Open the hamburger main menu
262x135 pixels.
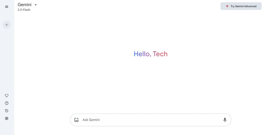6,7
